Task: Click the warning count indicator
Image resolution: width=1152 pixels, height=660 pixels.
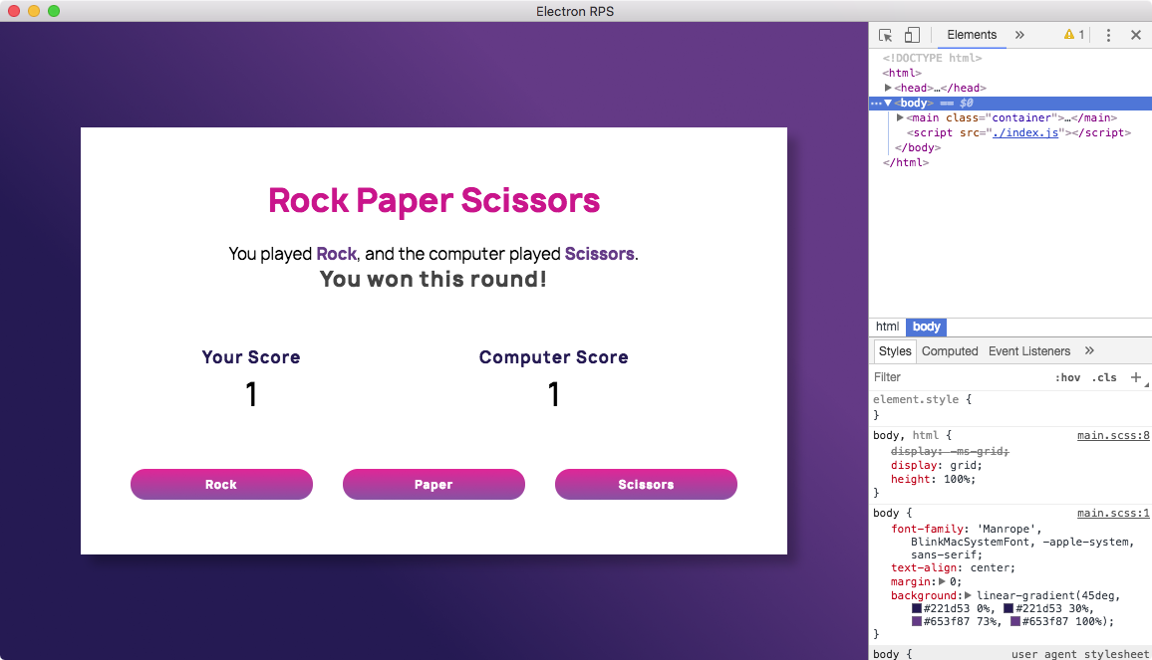Action: coord(1074,35)
